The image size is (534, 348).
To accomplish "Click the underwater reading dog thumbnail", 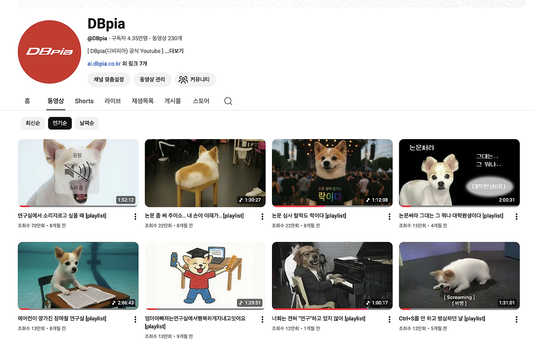I will (78, 276).
